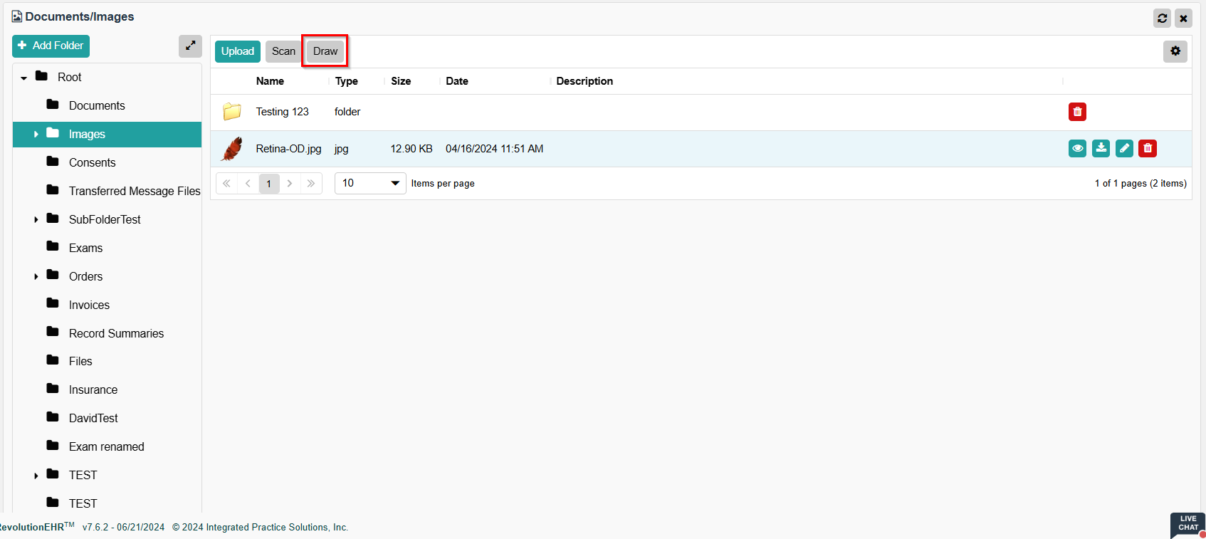Delete the Retina-OD.jpg file
Screen dimensions: 1206x539
click(x=1148, y=148)
